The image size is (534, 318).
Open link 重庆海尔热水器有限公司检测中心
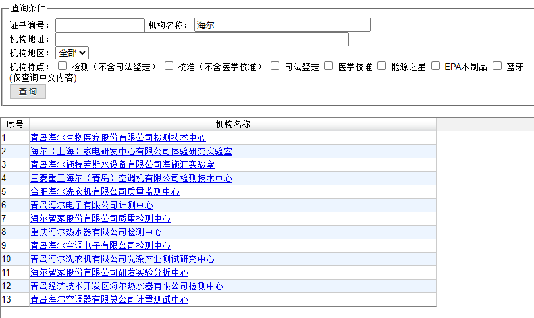click(x=97, y=232)
